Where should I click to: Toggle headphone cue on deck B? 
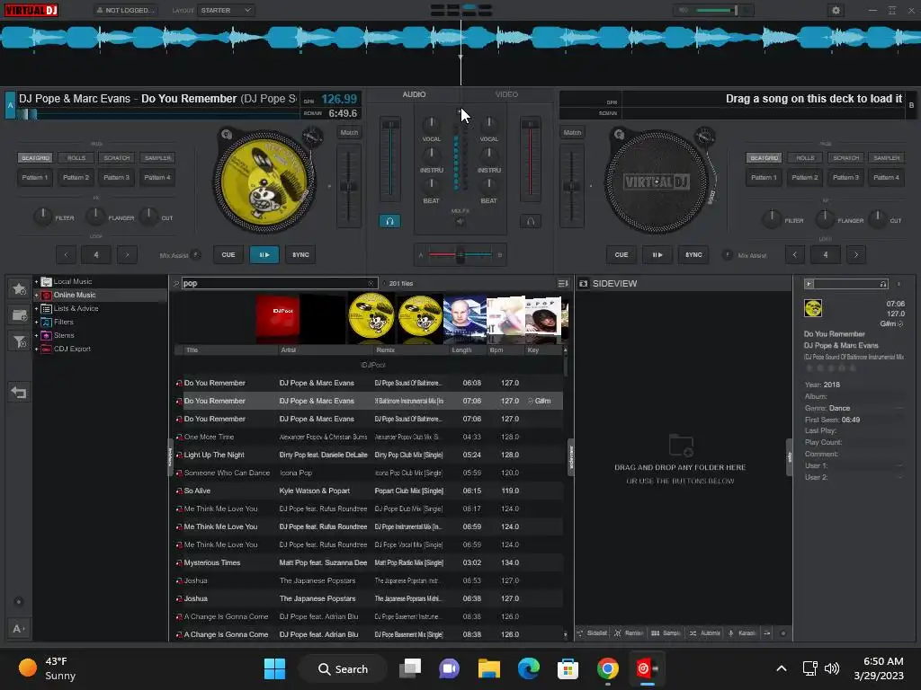530,221
